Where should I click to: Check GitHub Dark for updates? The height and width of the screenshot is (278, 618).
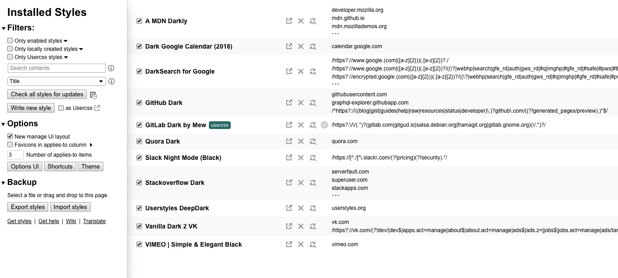click(x=313, y=103)
